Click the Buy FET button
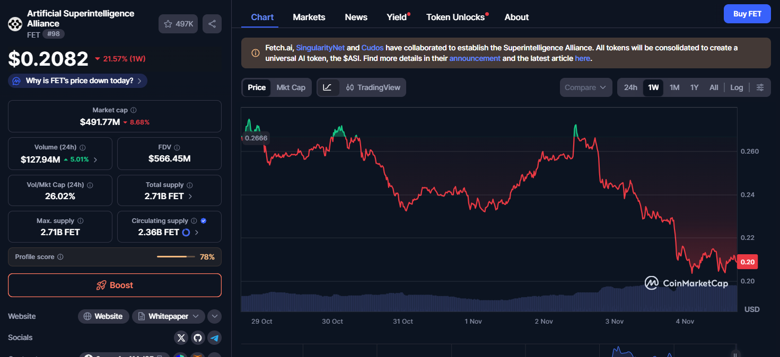780x357 pixels. (x=747, y=13)
